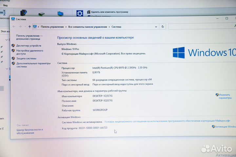Click the Rename icon in Explorer ribbon
Viewport: 236px width, 157px height.
[3, 13]
